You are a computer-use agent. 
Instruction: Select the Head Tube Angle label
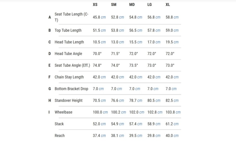[68, 54]
